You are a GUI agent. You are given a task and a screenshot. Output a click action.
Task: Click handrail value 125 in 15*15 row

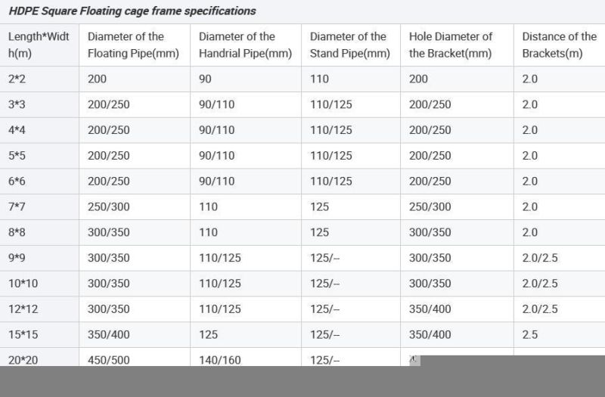[208, 334]
